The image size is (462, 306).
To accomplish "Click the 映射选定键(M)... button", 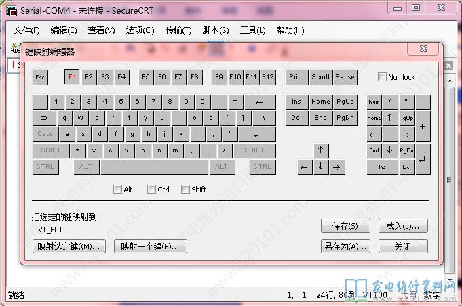I will (69, 246).
